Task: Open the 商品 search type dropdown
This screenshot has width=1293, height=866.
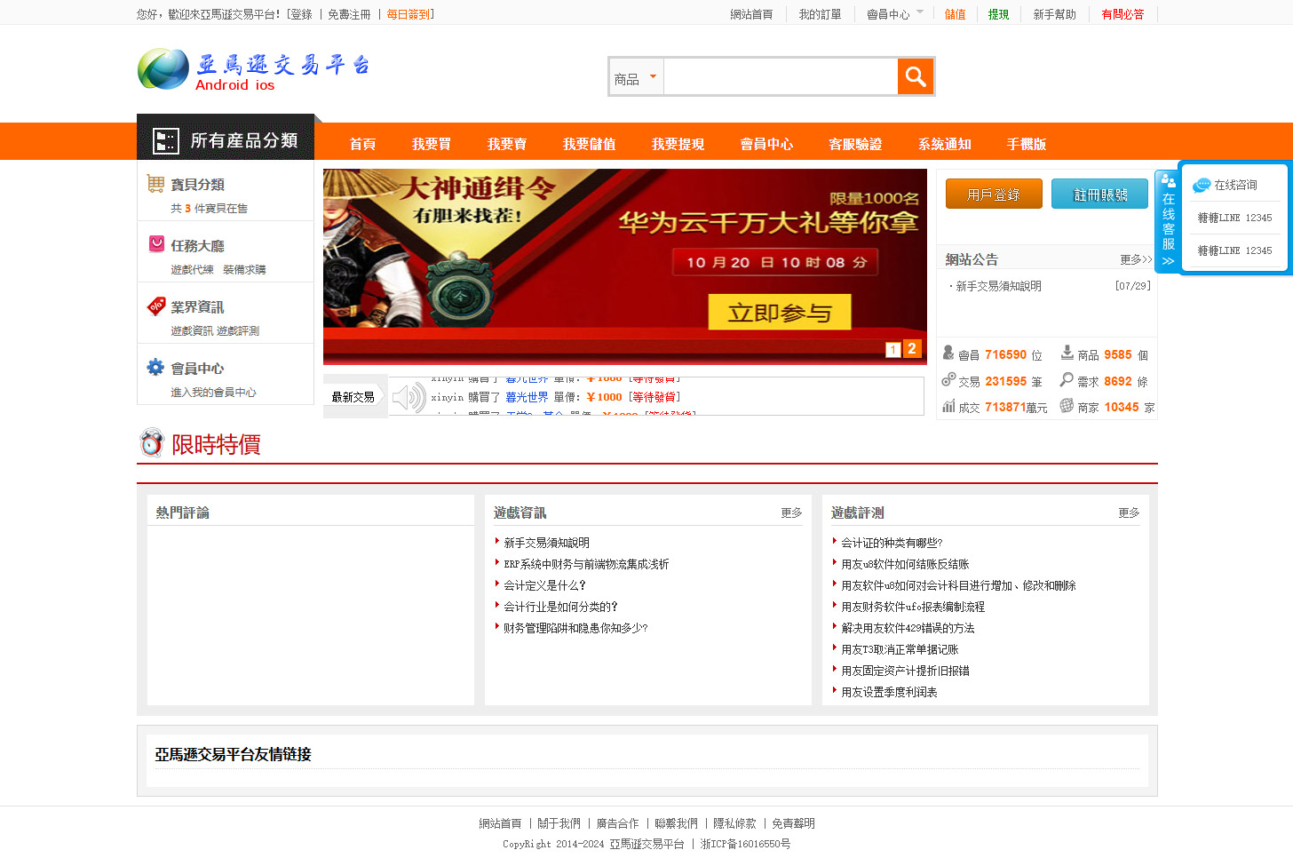Action: coord(636,78)
